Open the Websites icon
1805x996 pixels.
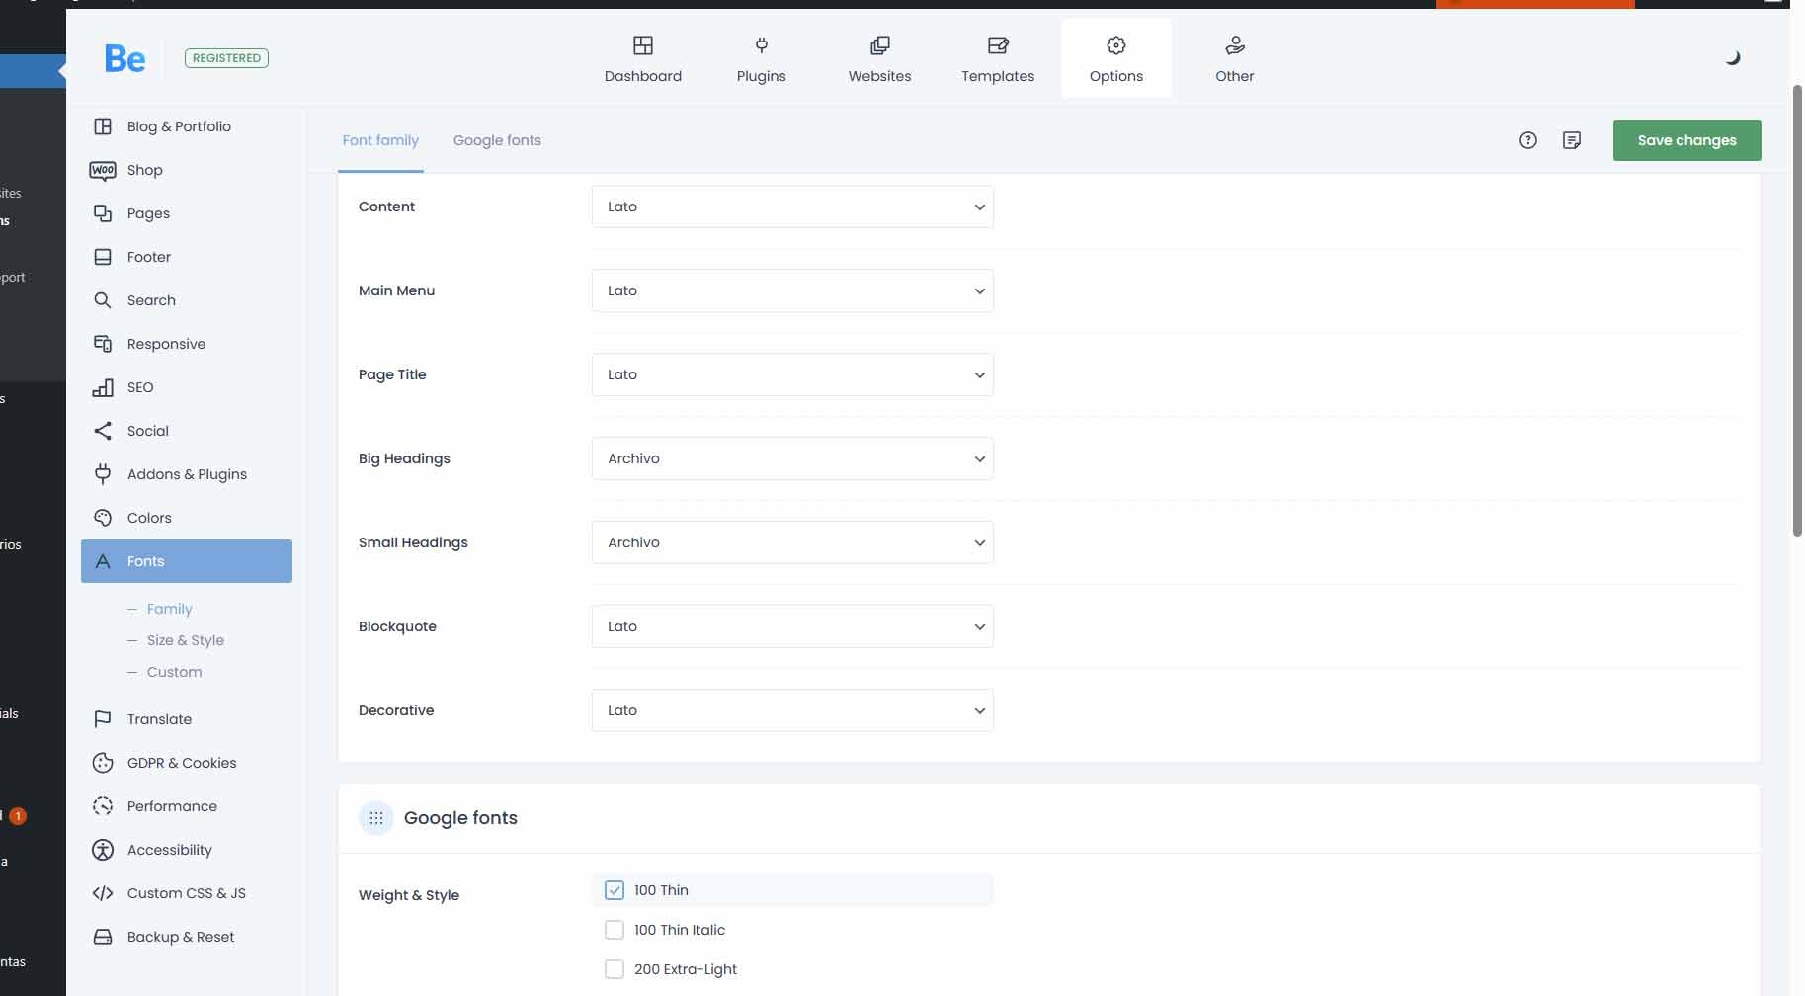tap(879, 45)
